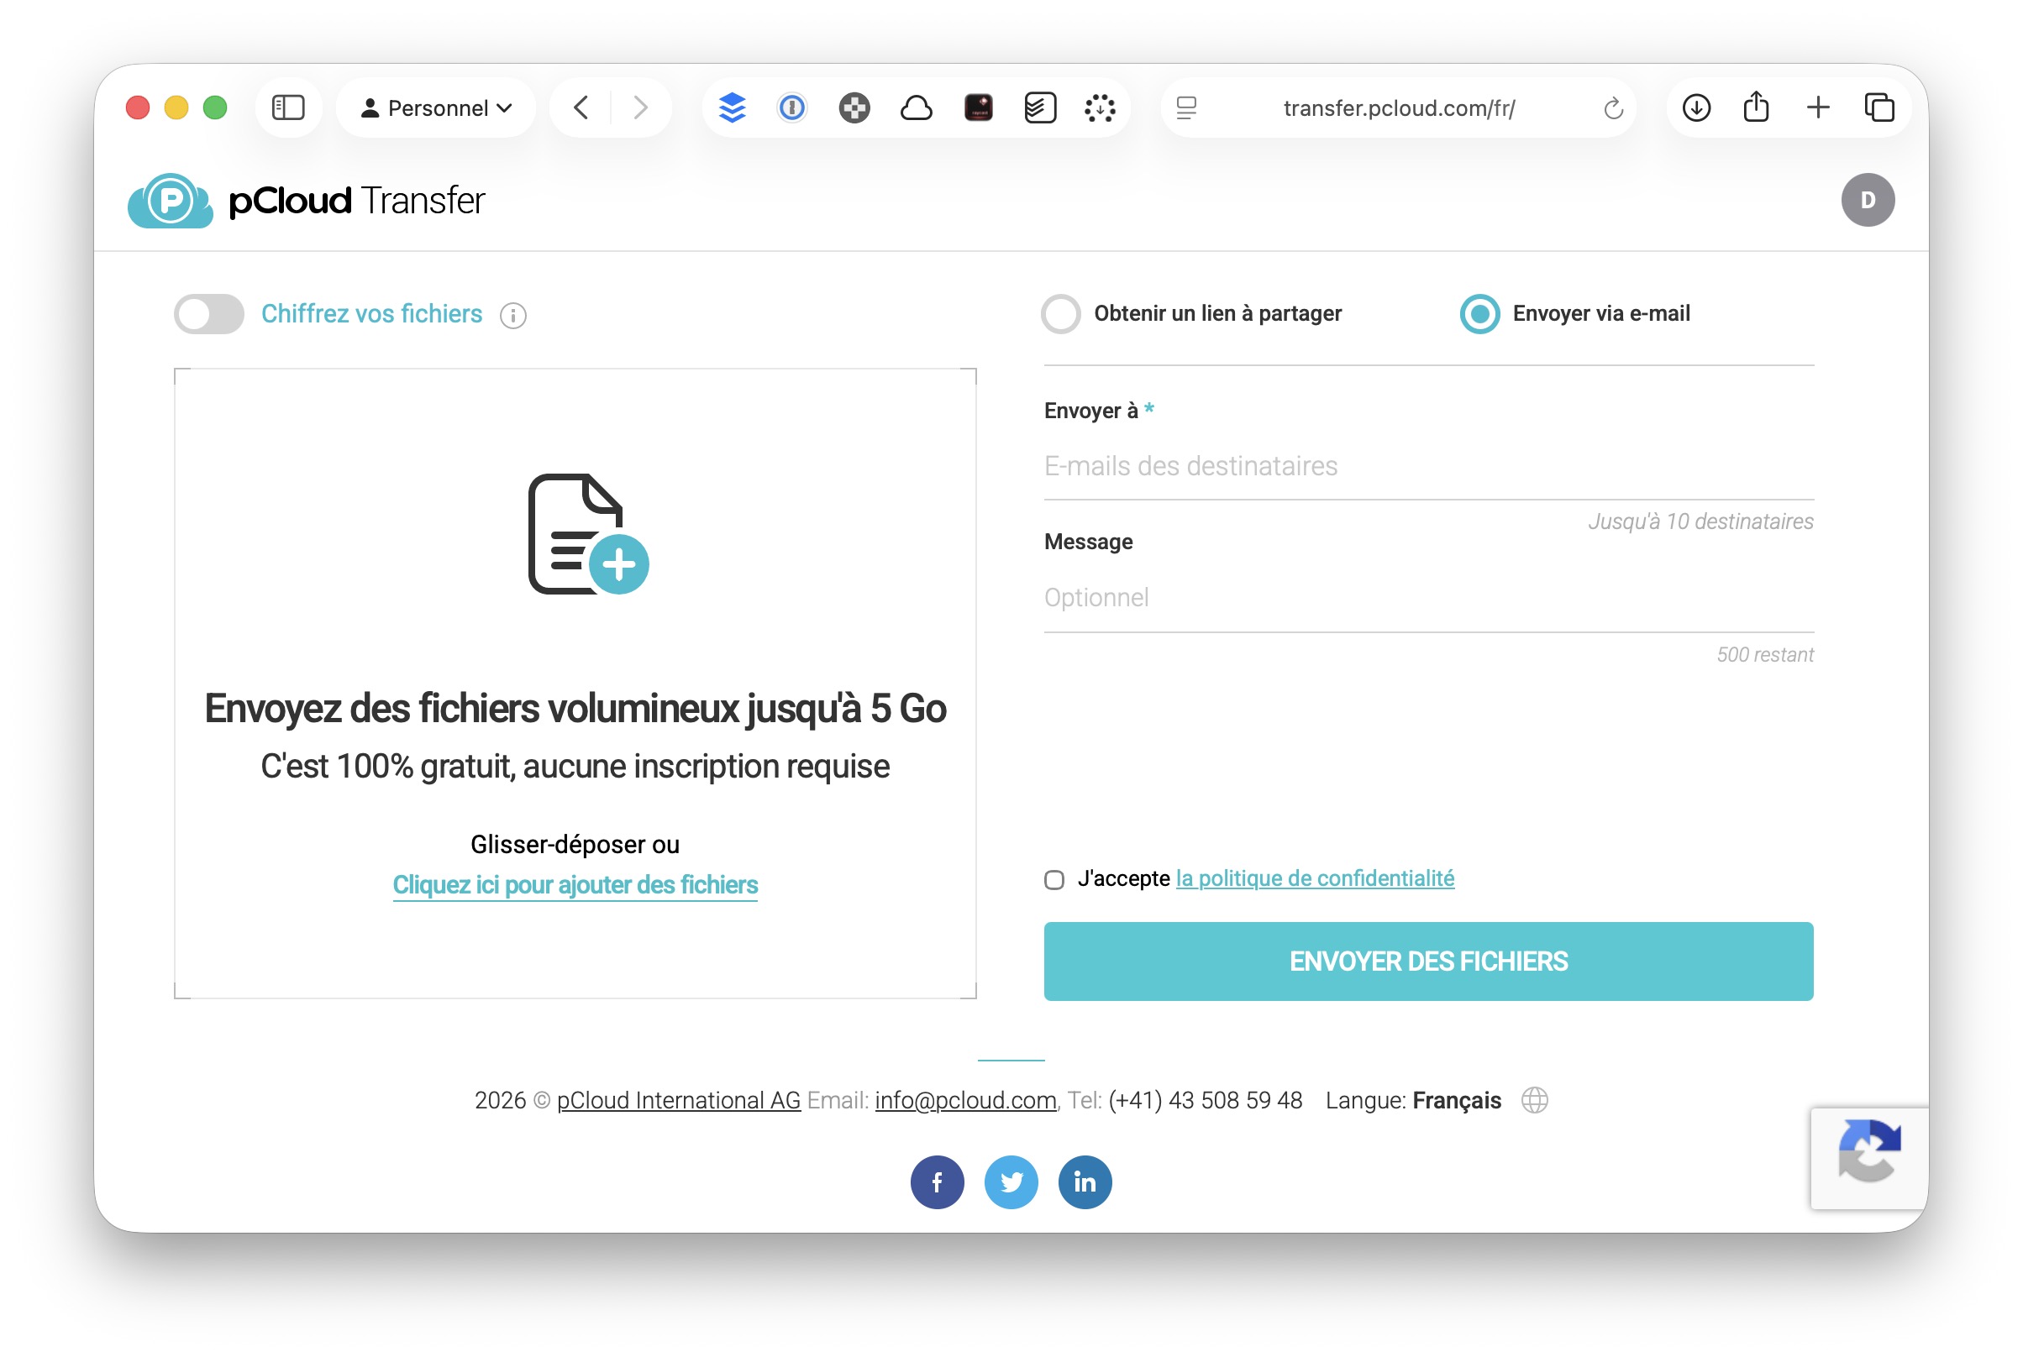Open pCloud's Facebook page icon

(x=937, y=1182)
